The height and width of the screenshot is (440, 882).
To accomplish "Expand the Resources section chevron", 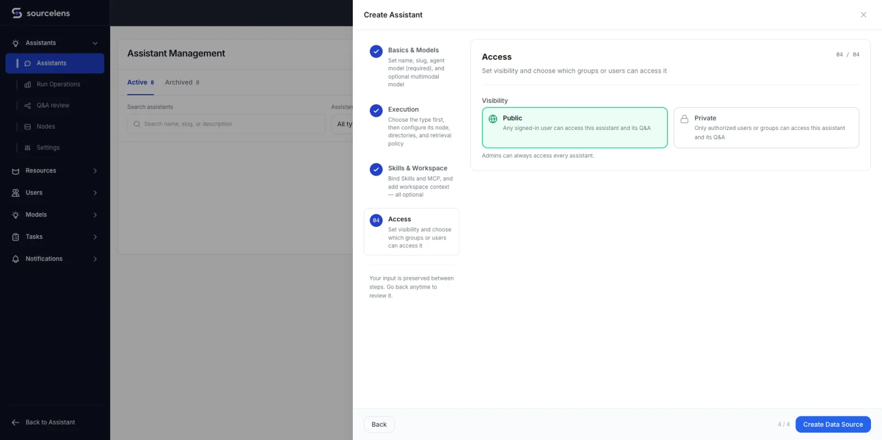I will tap(95, 171).
